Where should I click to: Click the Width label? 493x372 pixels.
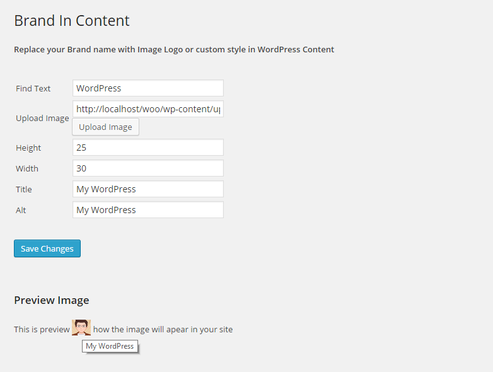coord(27,168)
